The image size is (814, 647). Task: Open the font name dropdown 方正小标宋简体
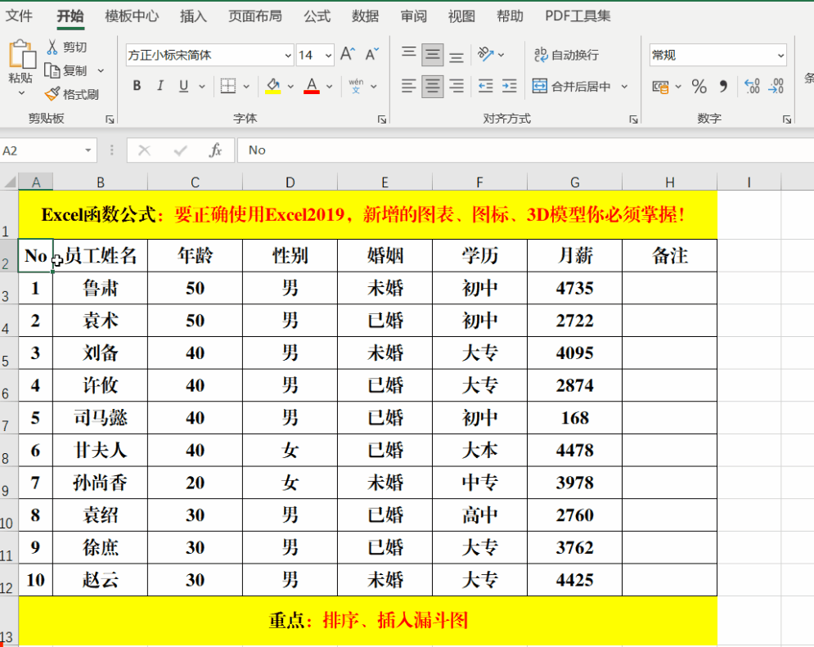(288, 55)
